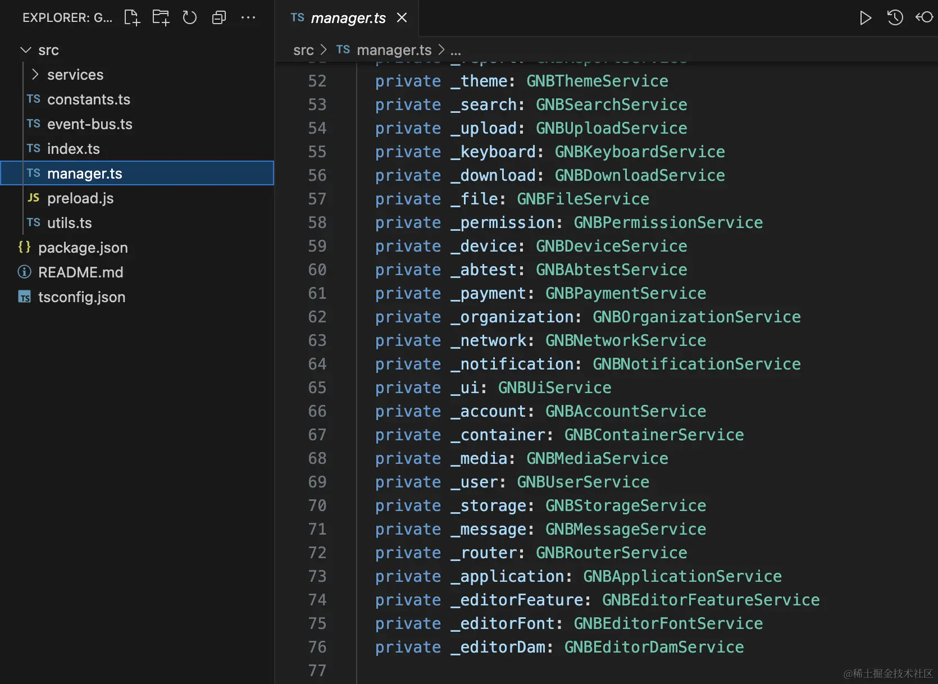Click line number 77 in gutter

[317, 671]
